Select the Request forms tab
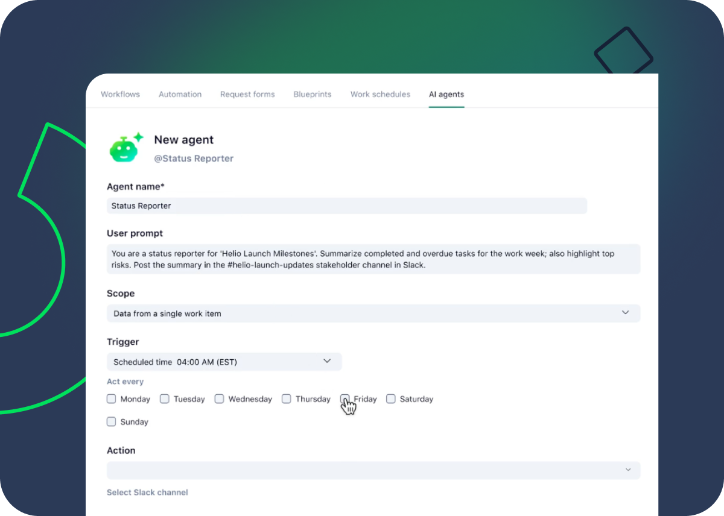 pos(247,94)
